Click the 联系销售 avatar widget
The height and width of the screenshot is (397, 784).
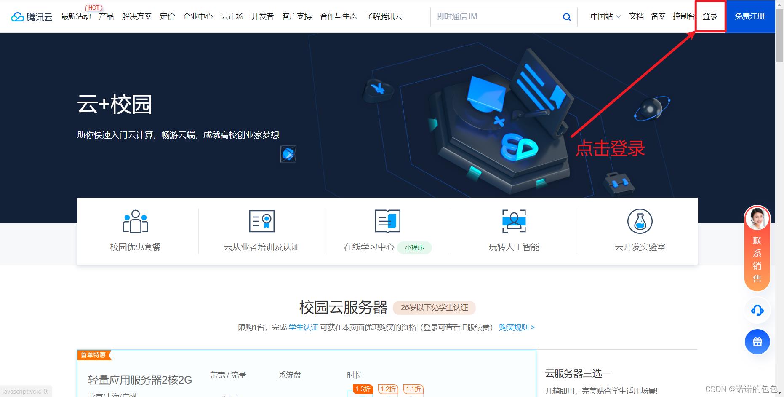pos(757,248)
